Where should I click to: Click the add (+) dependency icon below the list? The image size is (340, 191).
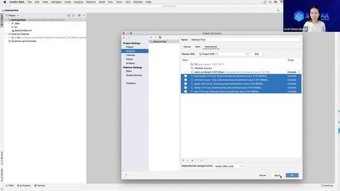(x=183, y=160)
